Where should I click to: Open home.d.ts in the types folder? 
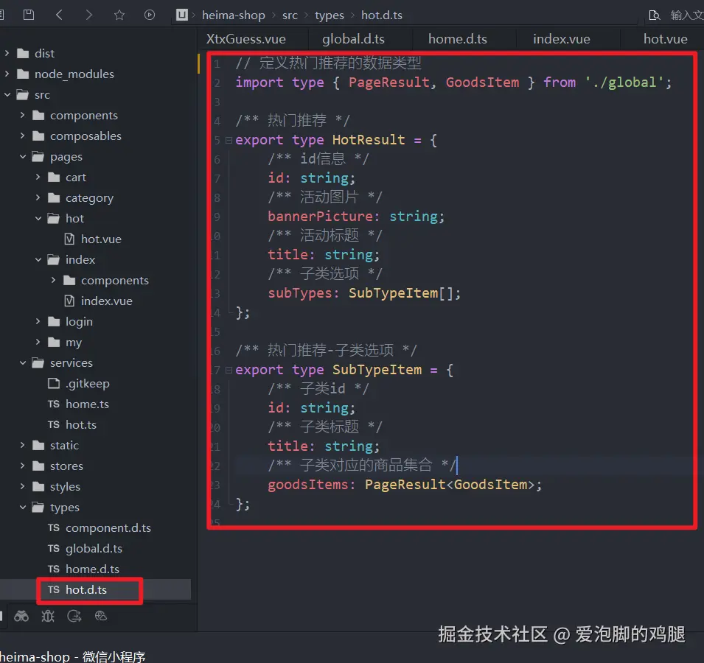tap(92, 569)
